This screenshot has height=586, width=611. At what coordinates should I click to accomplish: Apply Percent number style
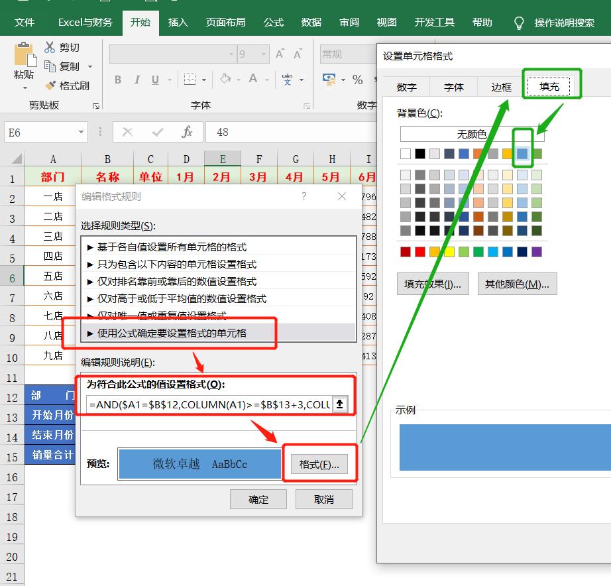click(357, 80)
